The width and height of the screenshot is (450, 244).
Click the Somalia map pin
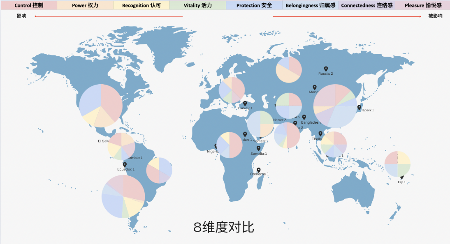click(258, 148)
